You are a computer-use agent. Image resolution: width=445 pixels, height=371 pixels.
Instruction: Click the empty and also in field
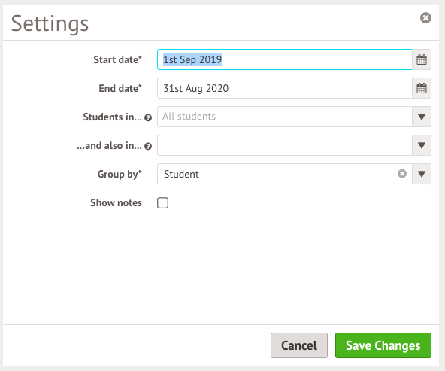[285, 145]
